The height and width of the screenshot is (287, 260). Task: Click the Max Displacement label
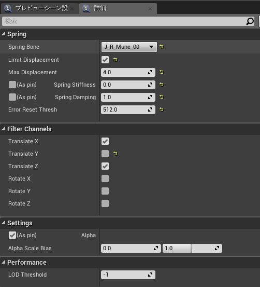33,72
